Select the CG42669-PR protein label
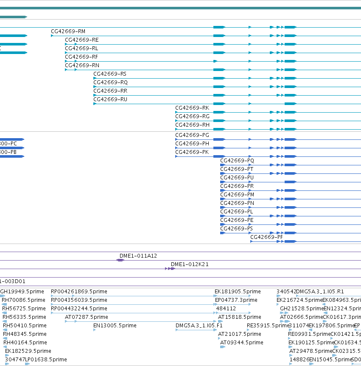The height and width of the screenshot is (366, 361). tap(237, 186)
